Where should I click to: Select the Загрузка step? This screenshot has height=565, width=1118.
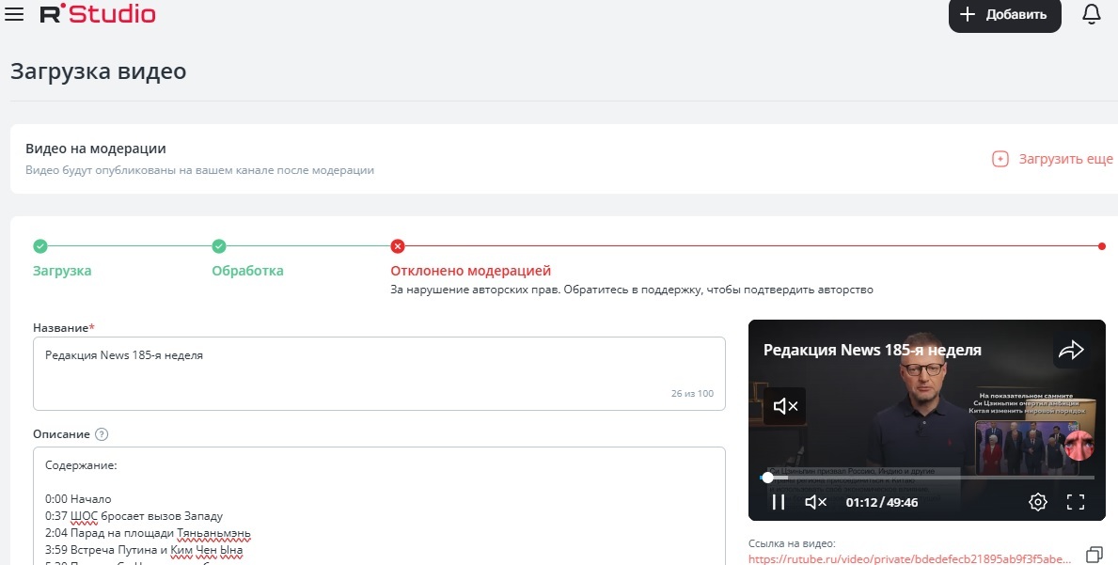click(x=62, y=271)
